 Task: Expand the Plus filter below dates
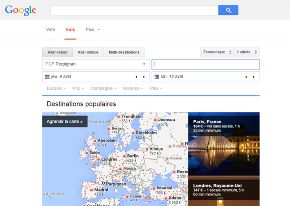[156, 88]
